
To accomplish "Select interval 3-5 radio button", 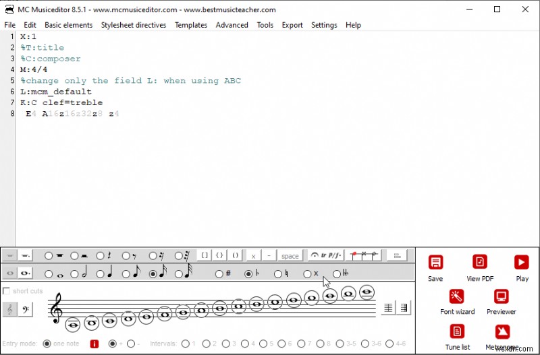I will click(x=340, y=344).
